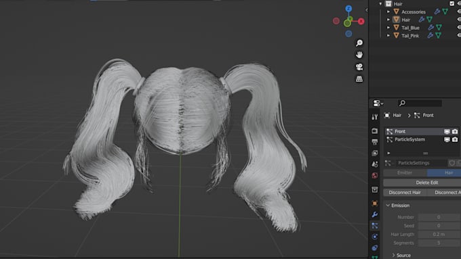This screenshot has width=461, height=259.
Task: Toggle camera view icon in viewport
Action: click(x=359, y=67)
